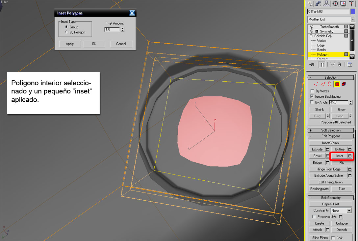
Task: Open Configure Modifier Sets icon
Action: click(x=350, y=65)
